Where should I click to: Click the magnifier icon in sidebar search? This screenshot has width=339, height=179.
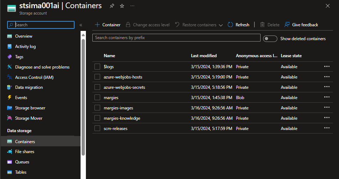coord(11,25)
